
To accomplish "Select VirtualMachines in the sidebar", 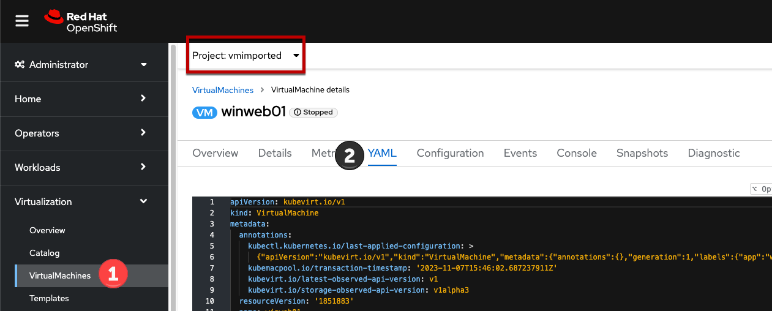I will pos(60,275).
